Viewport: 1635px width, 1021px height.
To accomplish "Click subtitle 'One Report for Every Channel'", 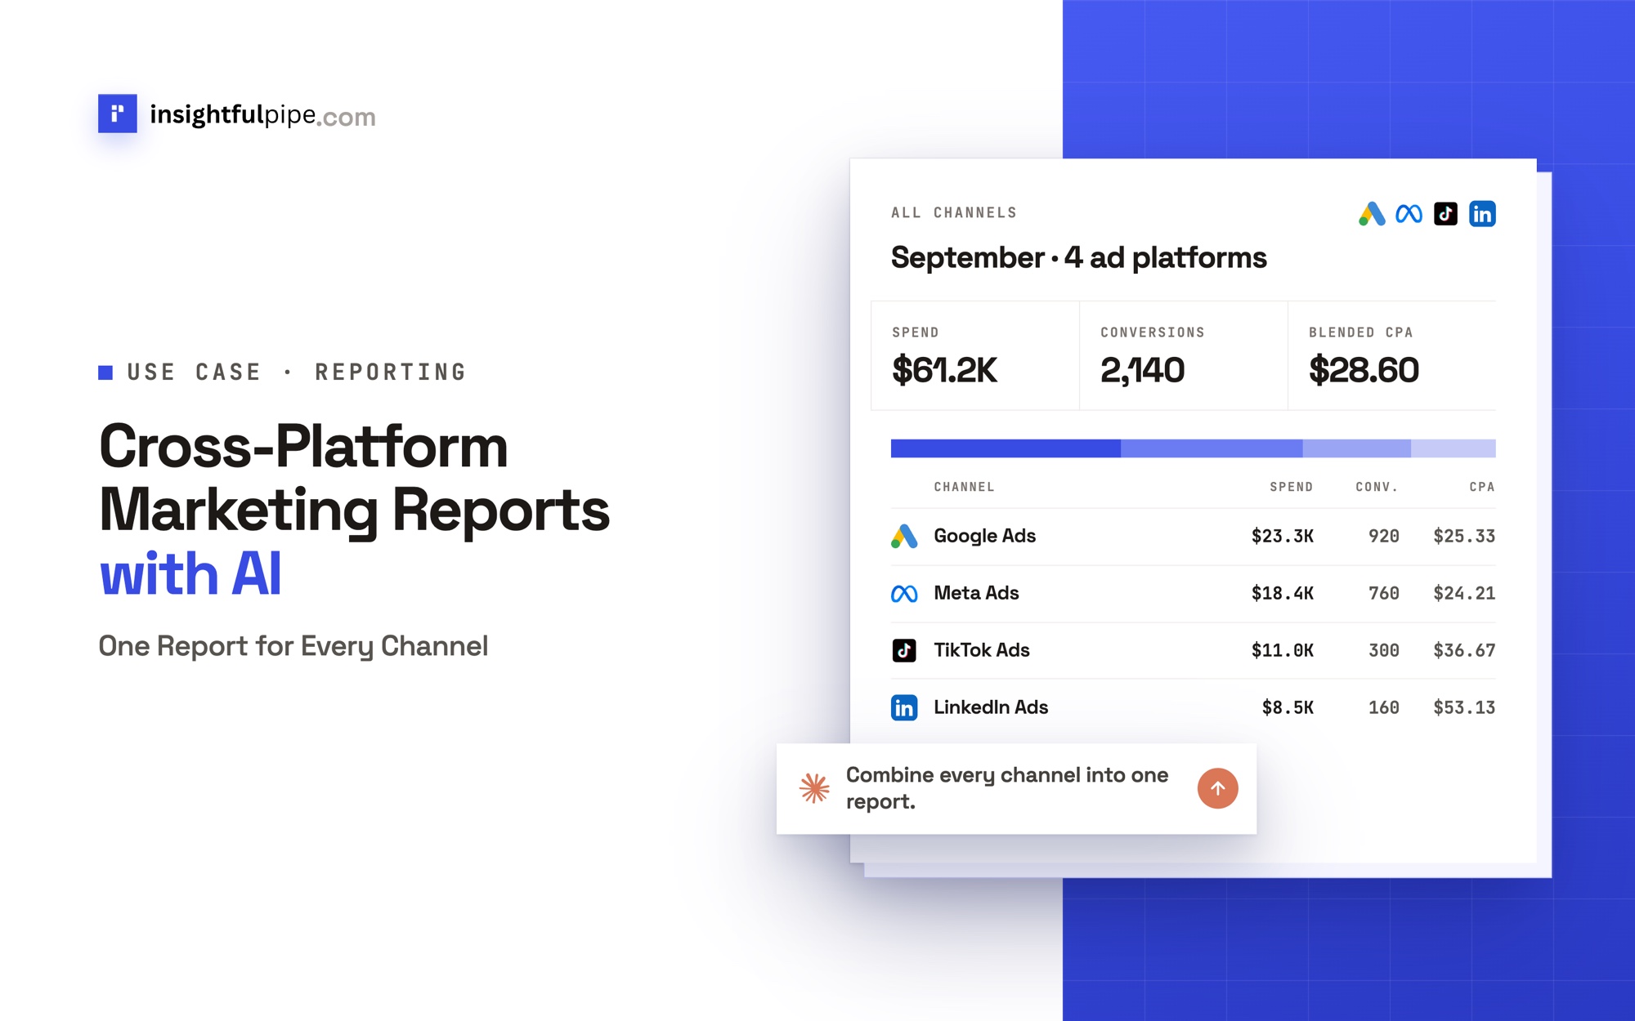I will (293, 646).
